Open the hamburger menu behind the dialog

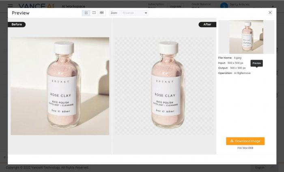[10, 6]
